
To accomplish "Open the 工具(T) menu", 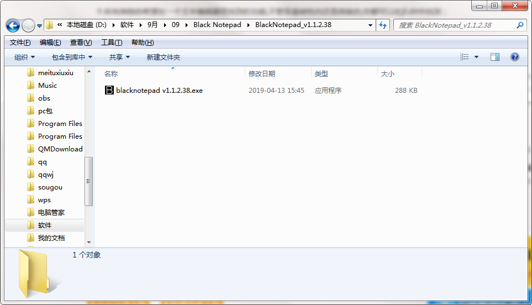I will point(112,43).
